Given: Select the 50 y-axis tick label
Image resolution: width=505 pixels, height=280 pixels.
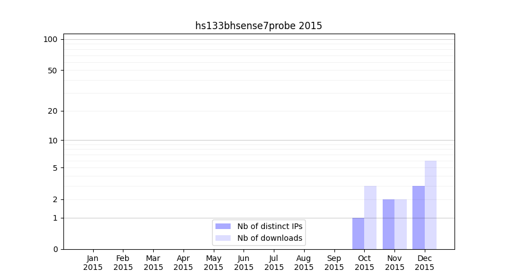Looking at the screenshot, I should [x=53, y=71].
